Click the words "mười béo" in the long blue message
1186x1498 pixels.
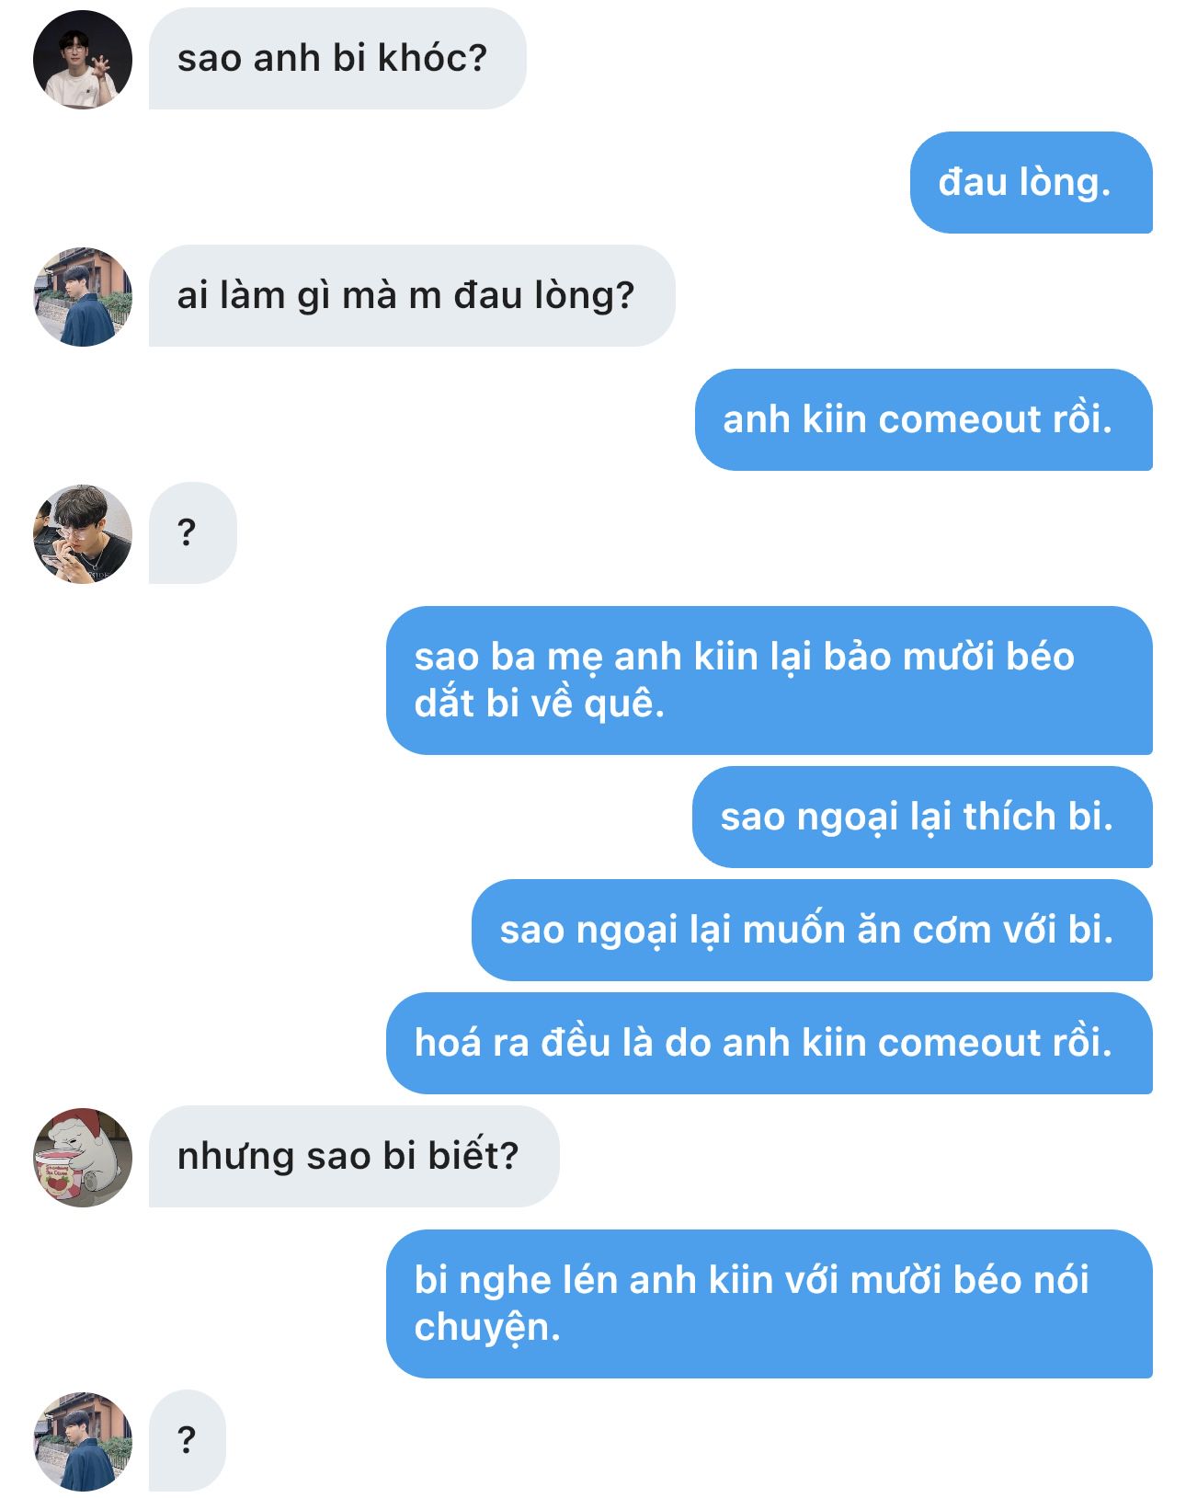(988, 657)
